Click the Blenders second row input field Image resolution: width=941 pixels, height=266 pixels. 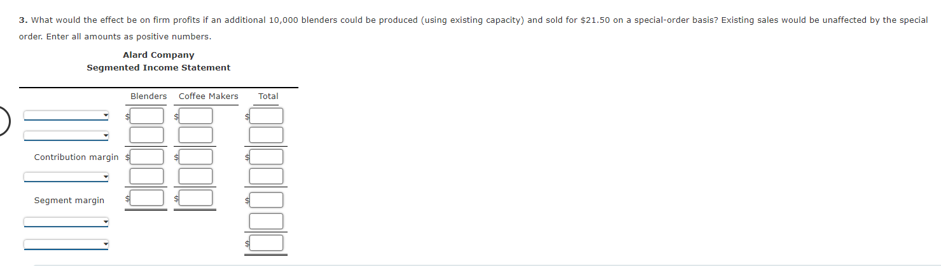click(x=146, y=135)
